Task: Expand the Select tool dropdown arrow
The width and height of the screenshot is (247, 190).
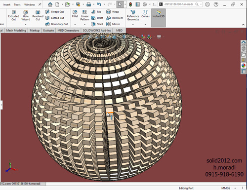Action: (125, 4)
